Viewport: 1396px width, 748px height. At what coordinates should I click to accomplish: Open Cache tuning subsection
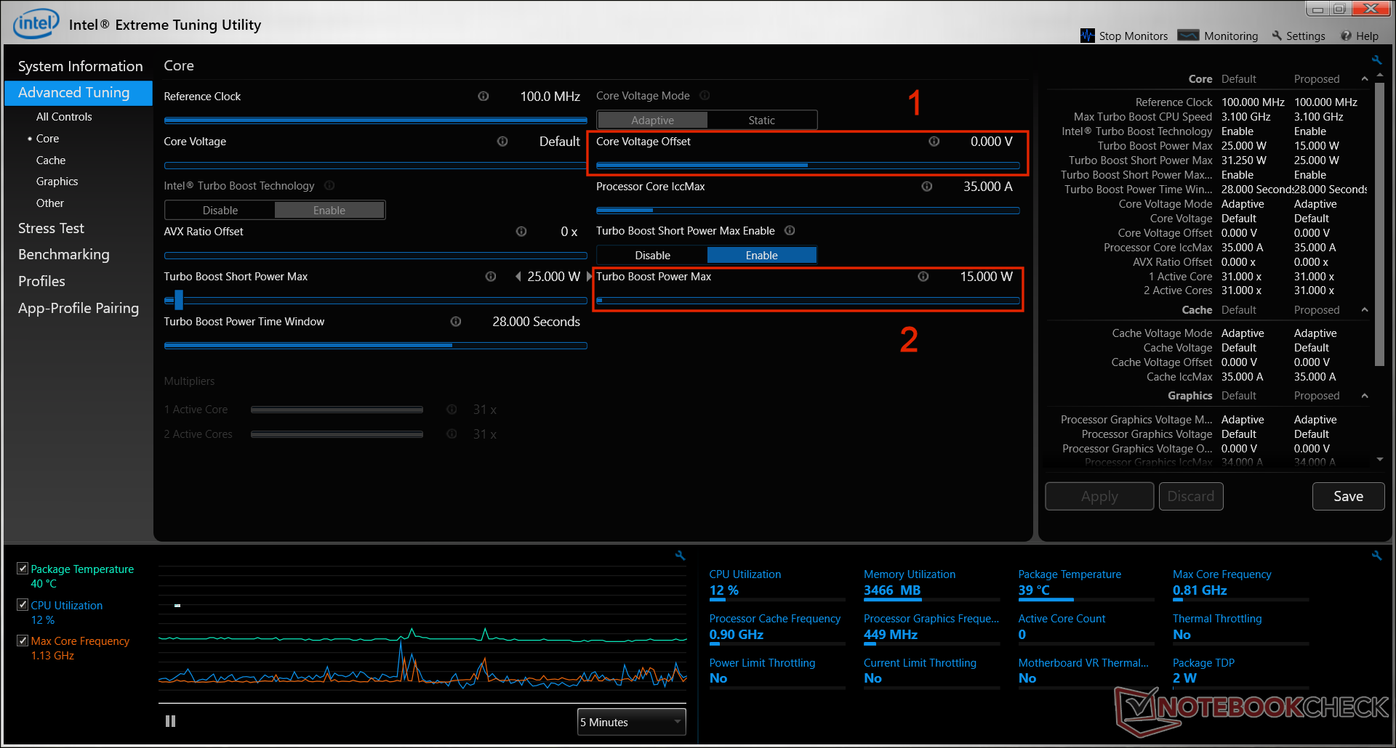tap(51, 160)
